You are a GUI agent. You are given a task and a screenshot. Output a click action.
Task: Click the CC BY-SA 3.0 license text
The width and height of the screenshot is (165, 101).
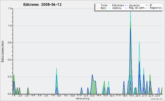156,99
